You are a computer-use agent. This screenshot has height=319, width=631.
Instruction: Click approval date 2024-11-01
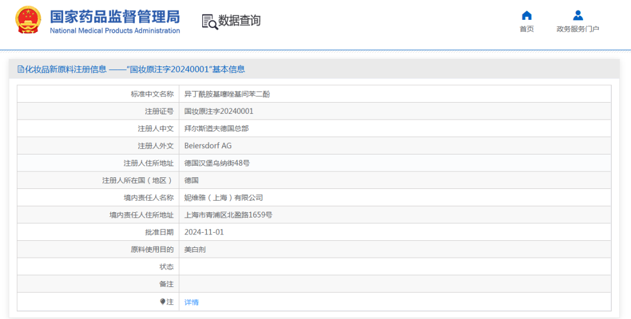click(204, 232)
